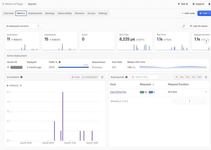Click the 2xx badge in host row

click(142, 92)
